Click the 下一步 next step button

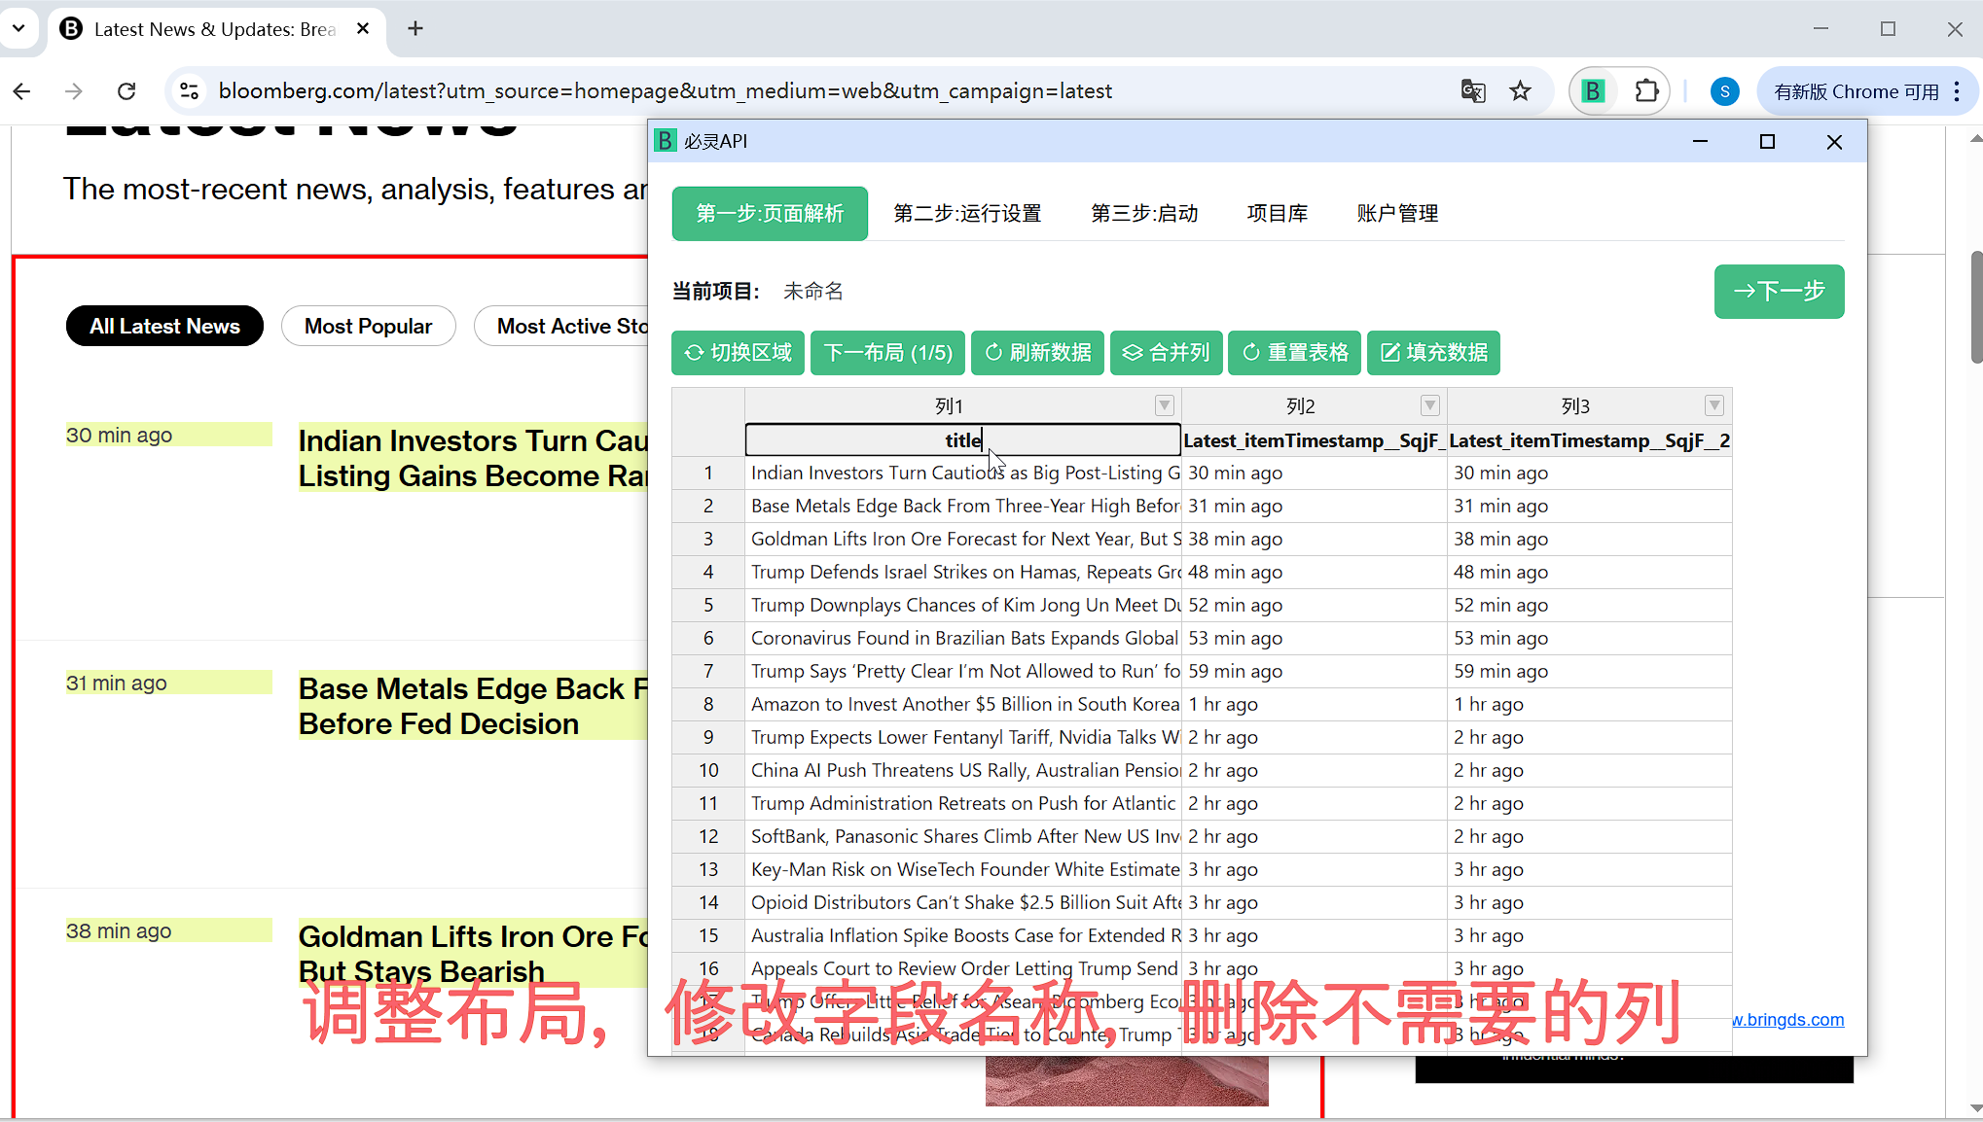pyautogui.click(x=1779, y=292)
